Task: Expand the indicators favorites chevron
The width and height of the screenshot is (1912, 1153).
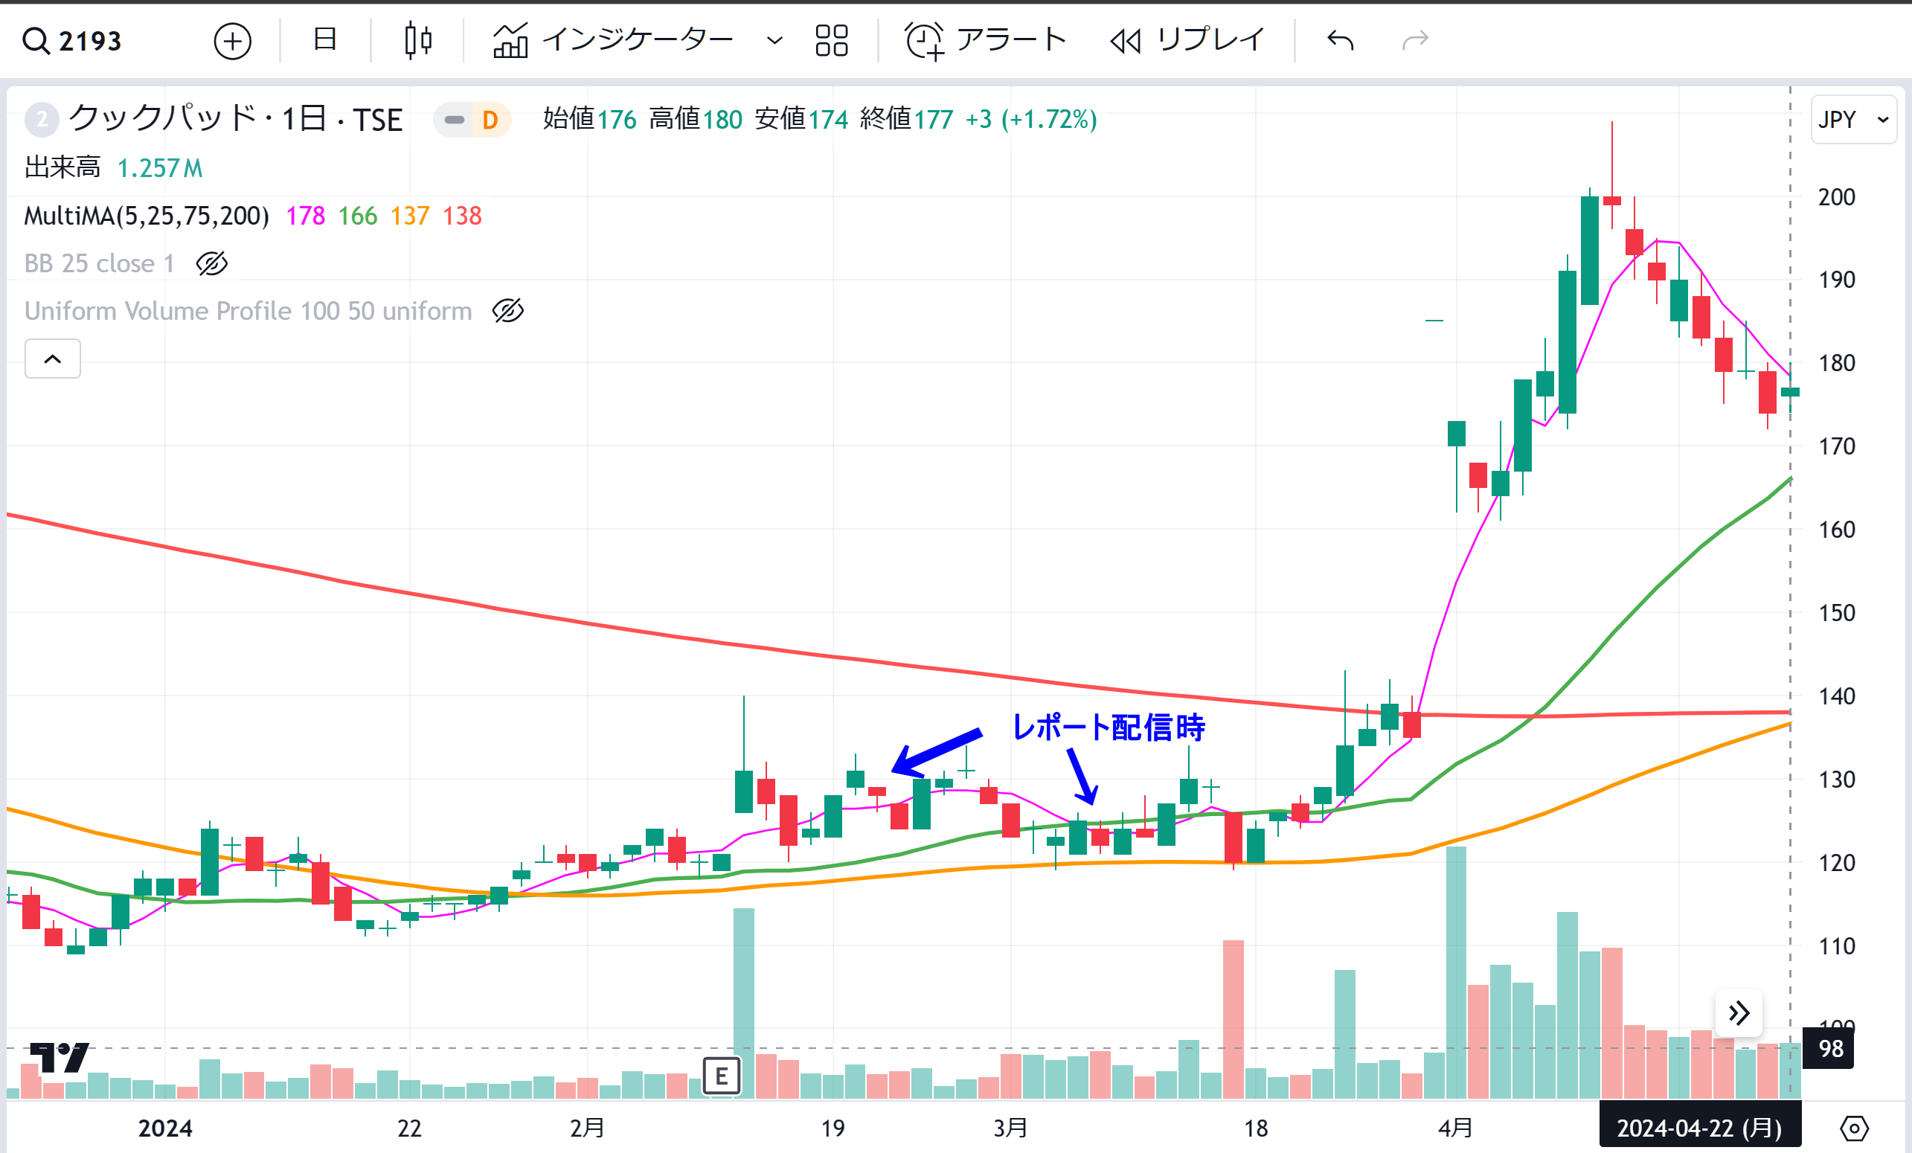Action: 774,40
